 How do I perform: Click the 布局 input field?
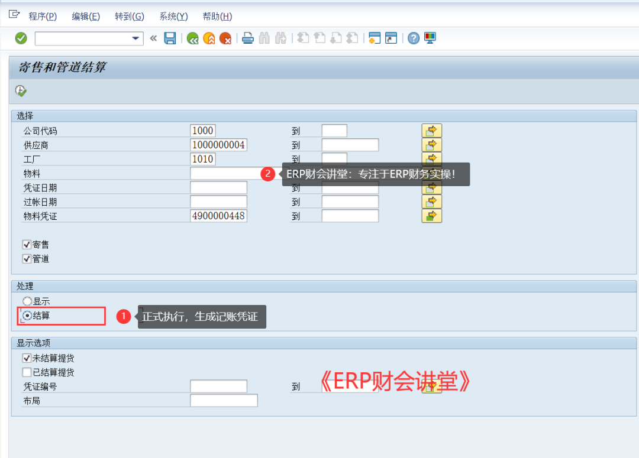[224, 401]
